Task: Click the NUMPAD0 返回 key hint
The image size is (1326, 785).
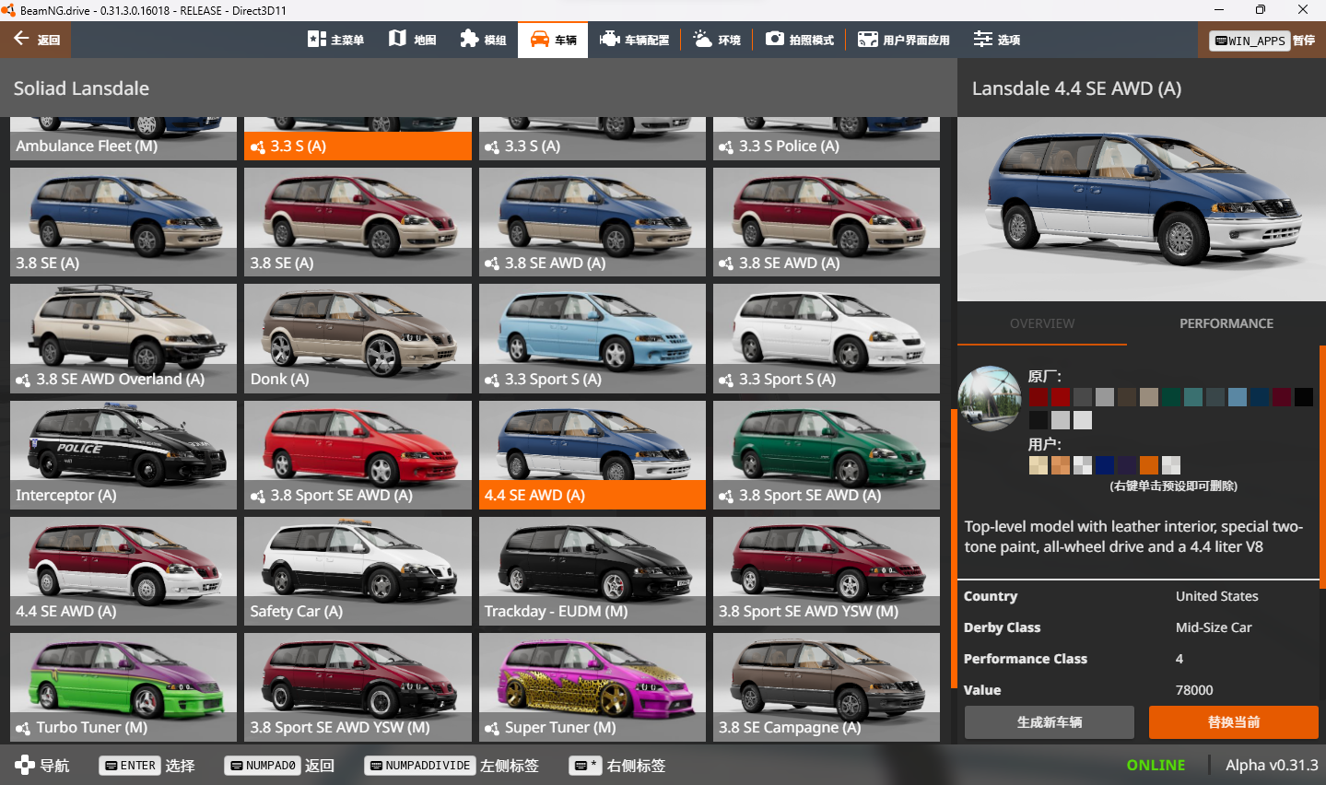Action: [x=279, y=766]
